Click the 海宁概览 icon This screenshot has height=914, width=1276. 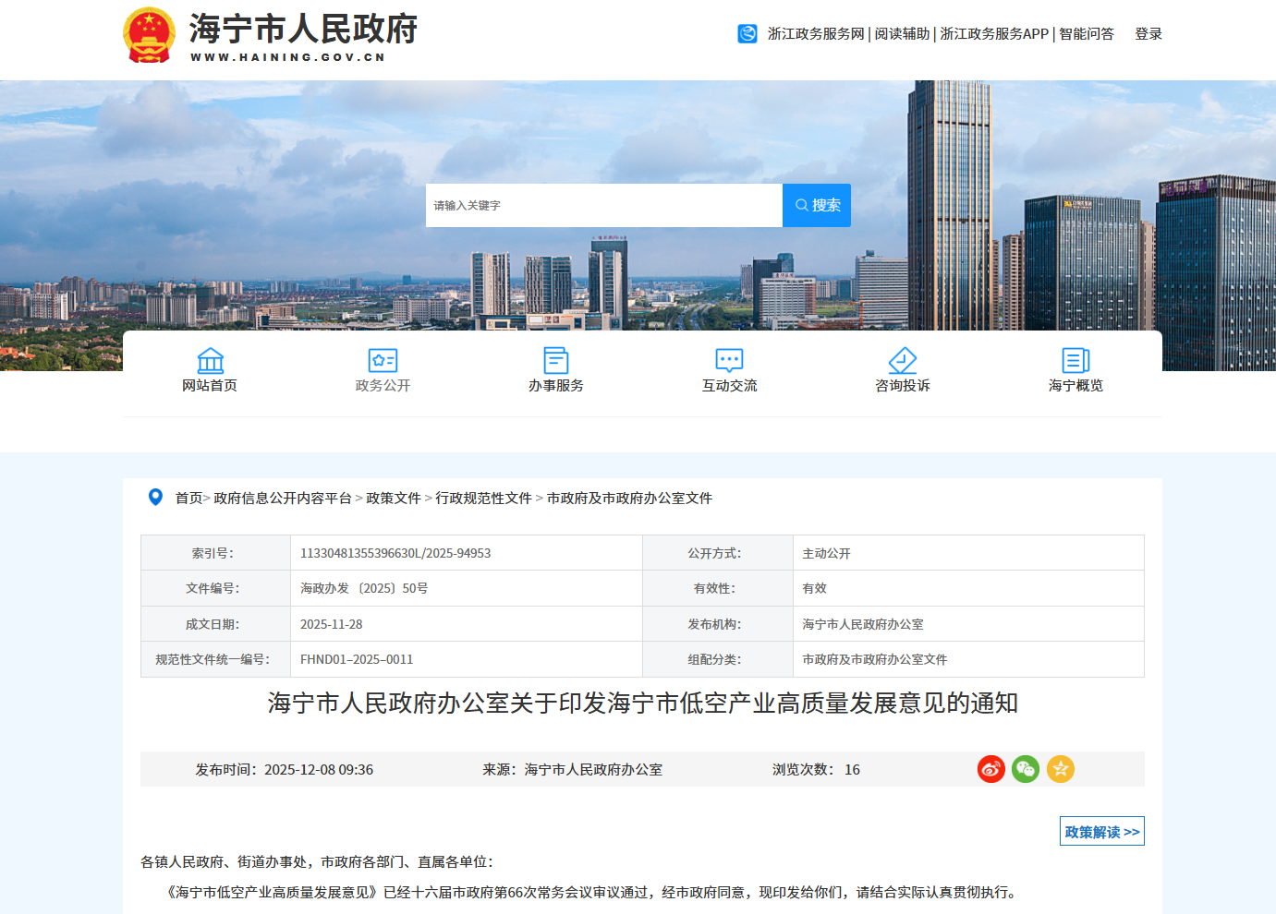pos(1075,360)
